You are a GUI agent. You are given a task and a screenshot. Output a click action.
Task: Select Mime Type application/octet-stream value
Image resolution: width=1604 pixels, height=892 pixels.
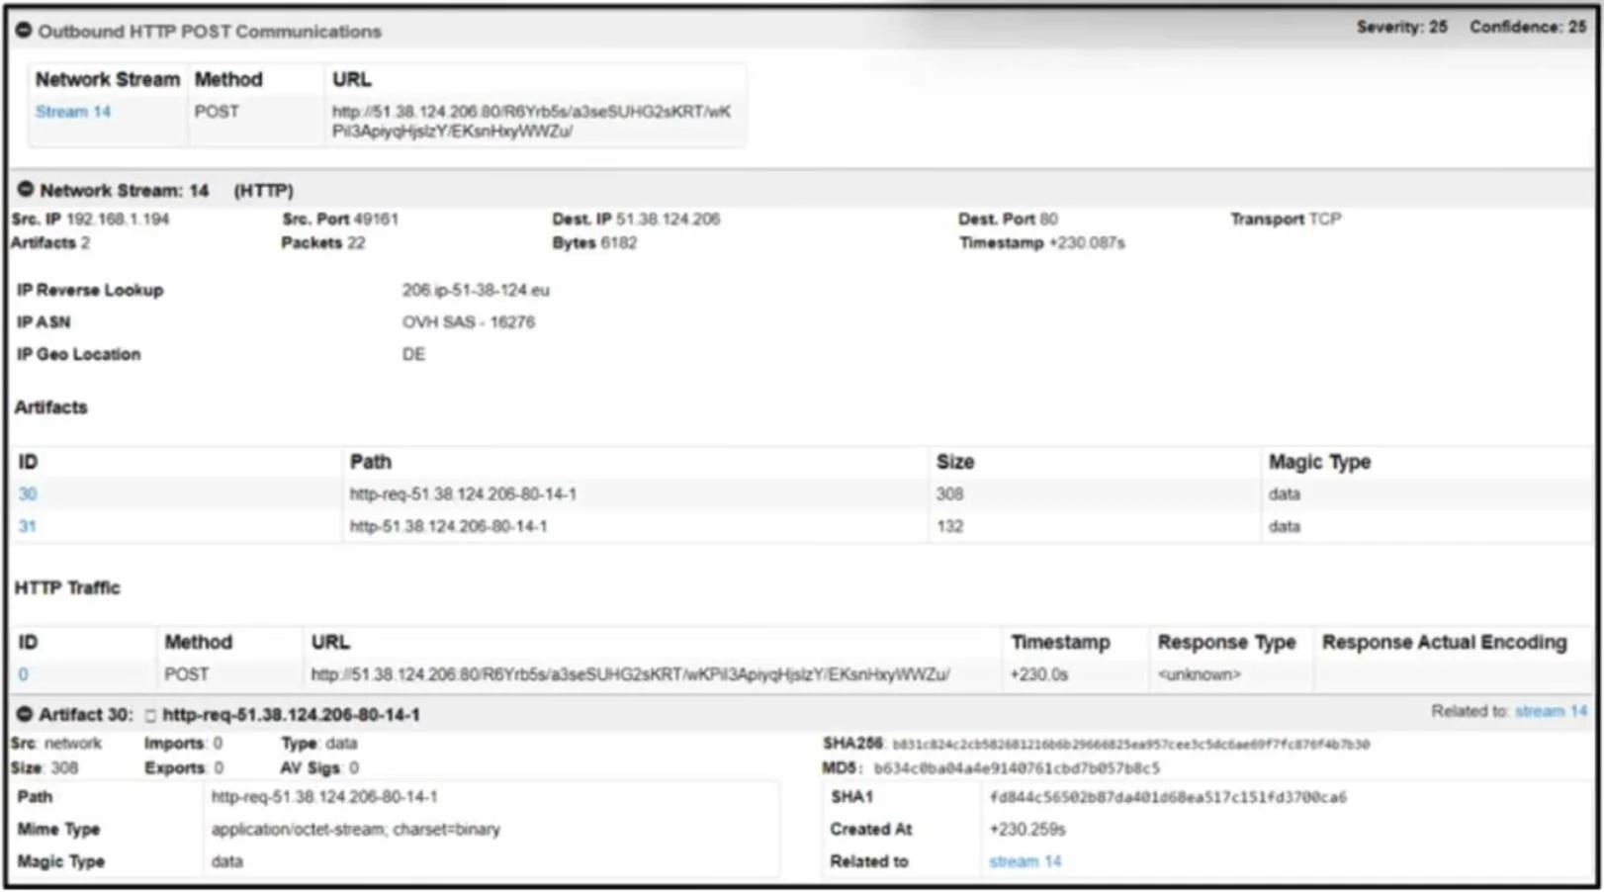pos(355,829)
